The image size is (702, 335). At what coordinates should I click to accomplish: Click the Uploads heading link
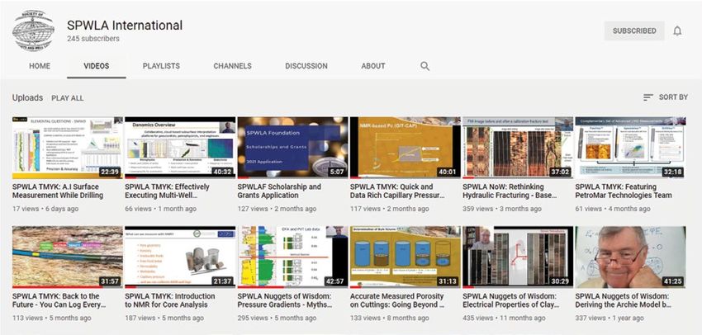coord(28,97)
